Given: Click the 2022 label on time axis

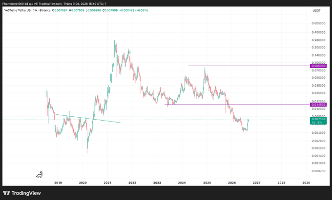Looking at the screenshot, I should click(x=132, y=182).
